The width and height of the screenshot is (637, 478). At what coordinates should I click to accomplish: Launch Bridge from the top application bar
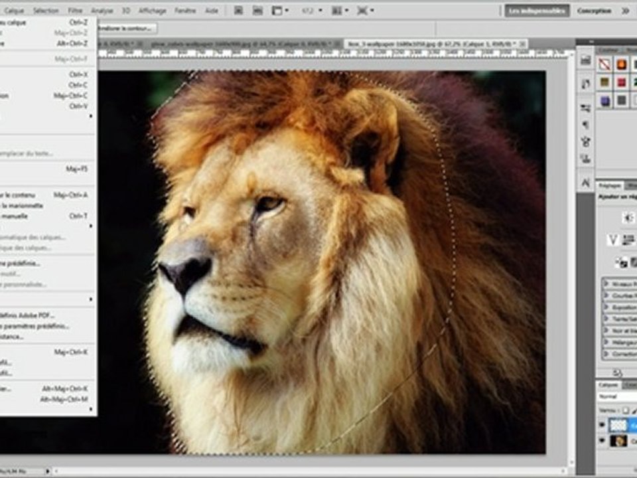point(238,11)
